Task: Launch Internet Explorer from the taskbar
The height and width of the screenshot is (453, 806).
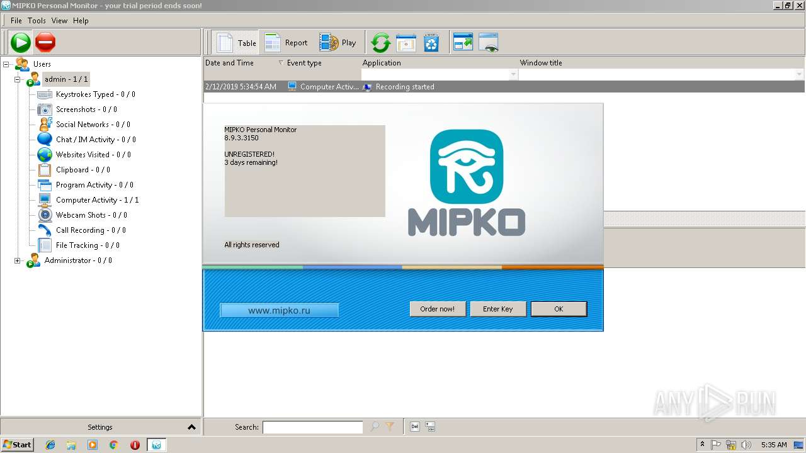Action: pyautogui.click(x=50, y=445)
